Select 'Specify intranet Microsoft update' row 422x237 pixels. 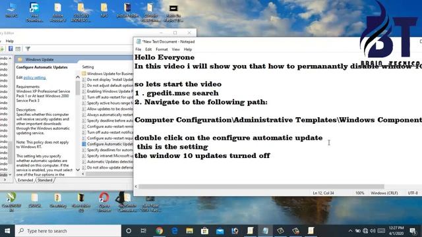tap(107, 156)
